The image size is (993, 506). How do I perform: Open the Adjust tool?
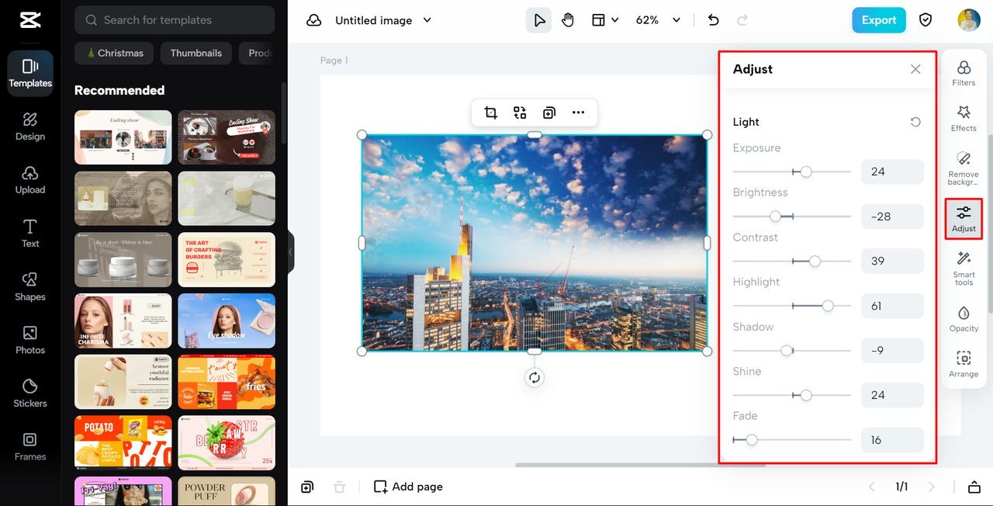tap(964, 219)
